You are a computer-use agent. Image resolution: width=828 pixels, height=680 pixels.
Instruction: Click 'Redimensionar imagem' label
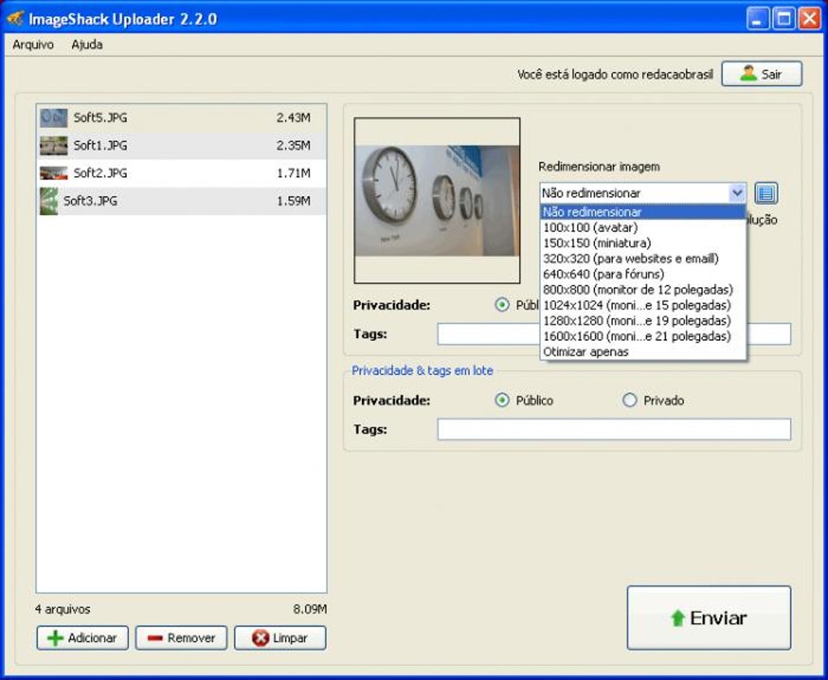click(599, 167)
